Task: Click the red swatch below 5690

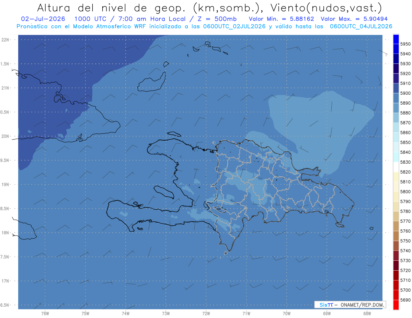Action: (396, 305)
